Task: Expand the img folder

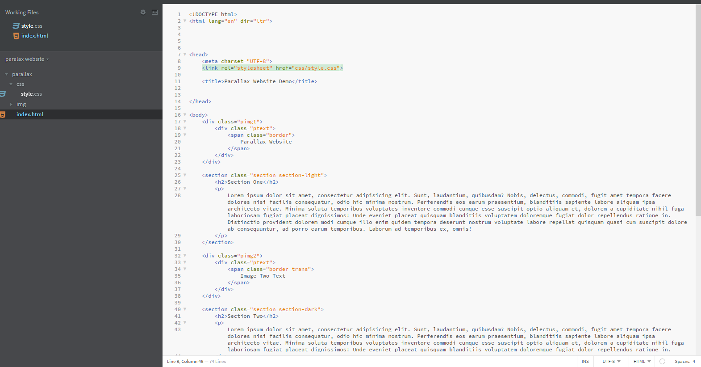Action: pos(11,104)
